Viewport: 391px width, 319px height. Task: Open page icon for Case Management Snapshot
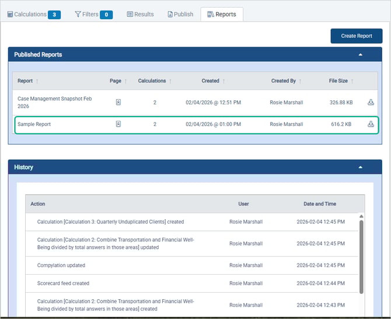click(118, 103)
